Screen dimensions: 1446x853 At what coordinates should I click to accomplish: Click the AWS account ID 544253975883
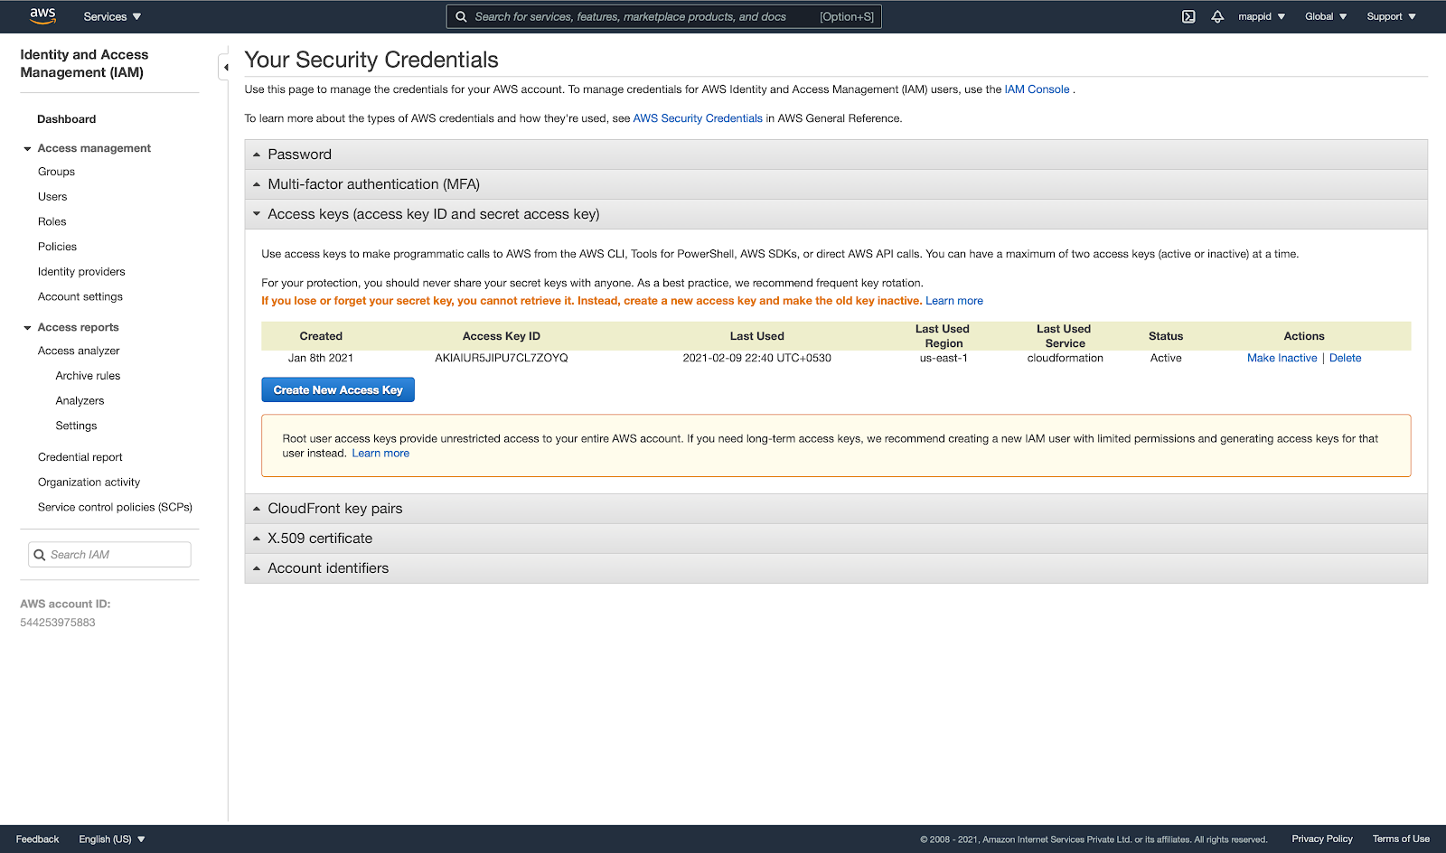point(58,623)
